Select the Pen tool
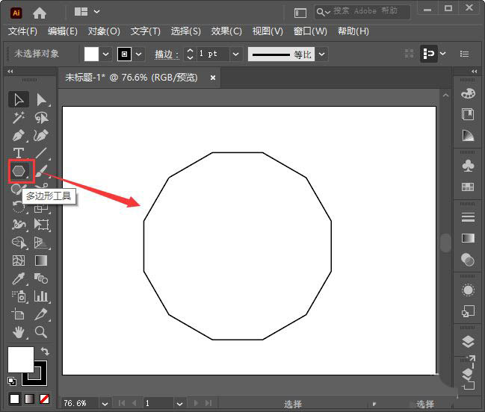 pos(19,135)
